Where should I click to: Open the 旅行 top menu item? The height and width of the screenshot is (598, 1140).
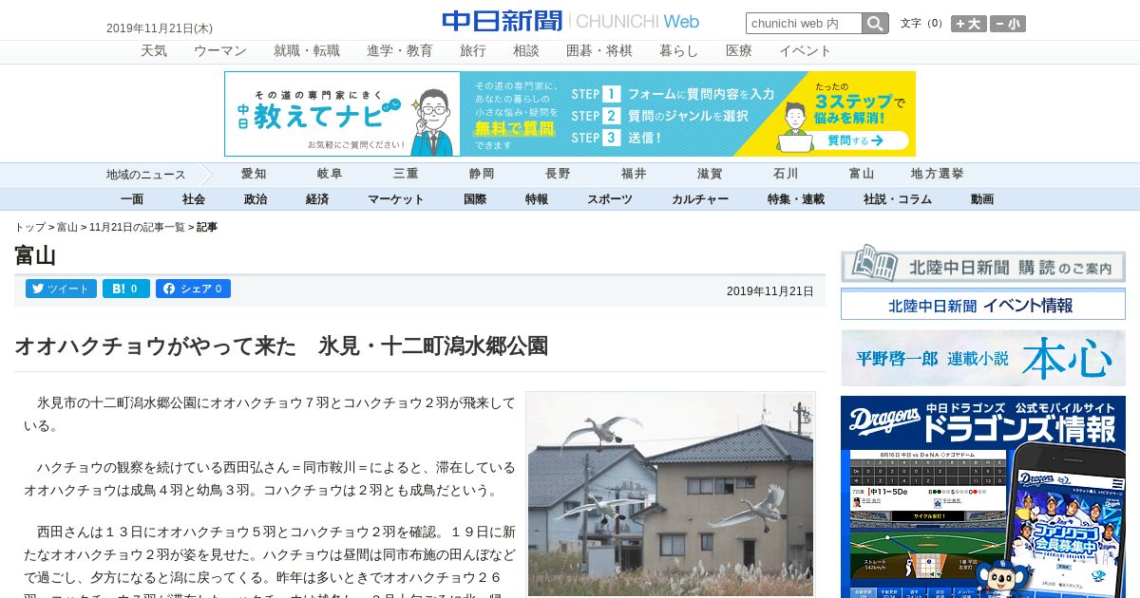tap(473, 51)
